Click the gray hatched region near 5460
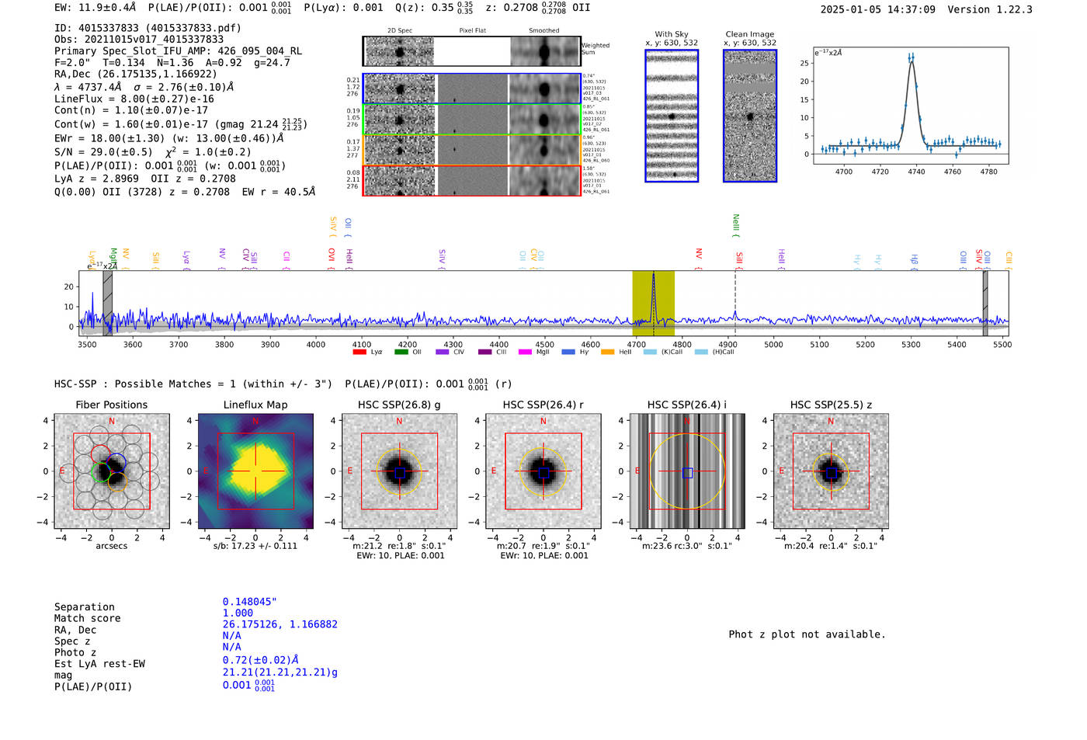This screenshot has width=1087, height=740. click(x=985, y=303)
